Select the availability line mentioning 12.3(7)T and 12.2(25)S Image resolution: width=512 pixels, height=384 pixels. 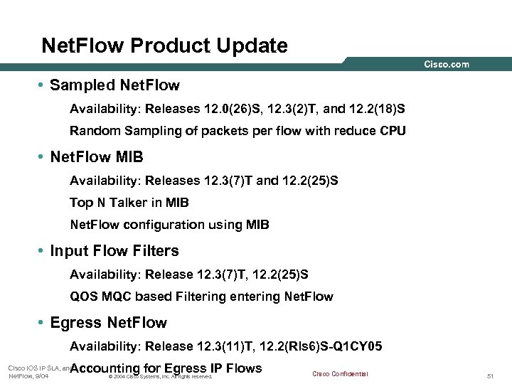204,180
